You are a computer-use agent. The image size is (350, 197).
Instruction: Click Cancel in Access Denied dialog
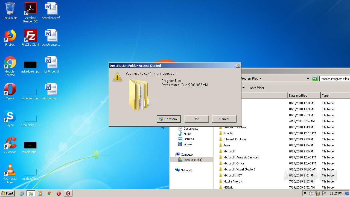coord(224,119)
